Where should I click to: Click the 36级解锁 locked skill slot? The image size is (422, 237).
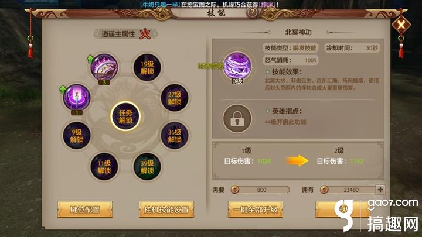click(x=175, y=135)
